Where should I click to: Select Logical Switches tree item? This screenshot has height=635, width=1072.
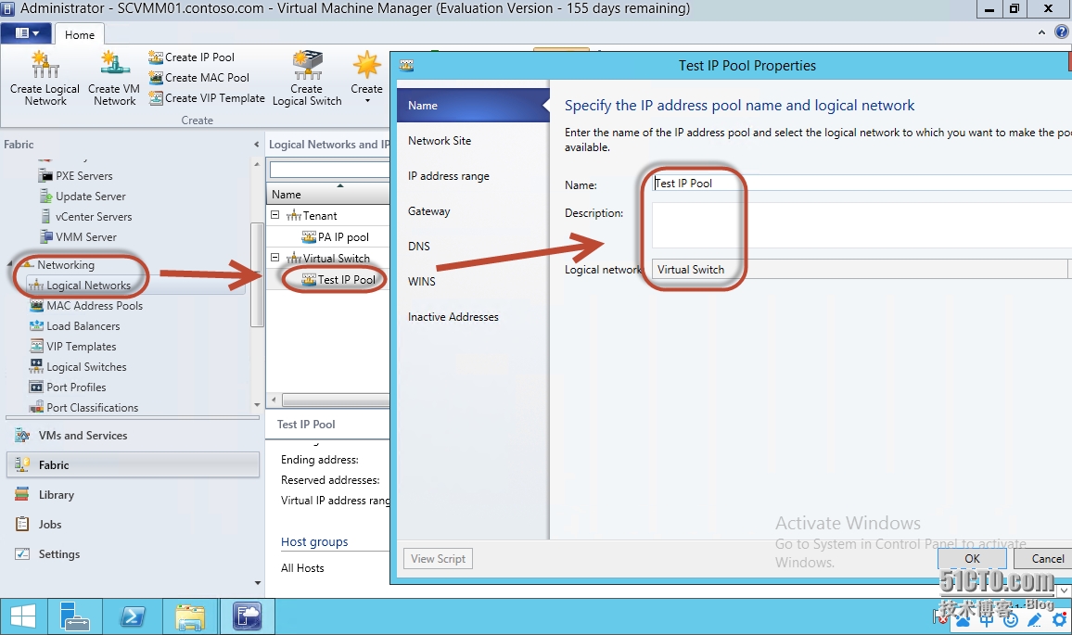79,367
